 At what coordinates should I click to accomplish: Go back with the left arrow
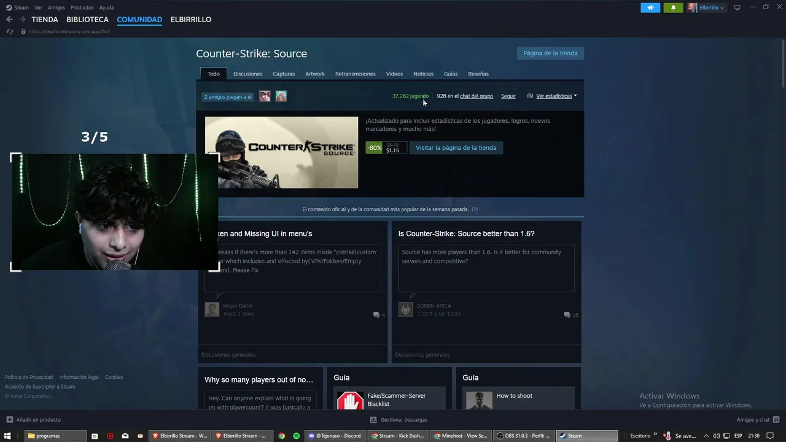click(x=9, y=20)
